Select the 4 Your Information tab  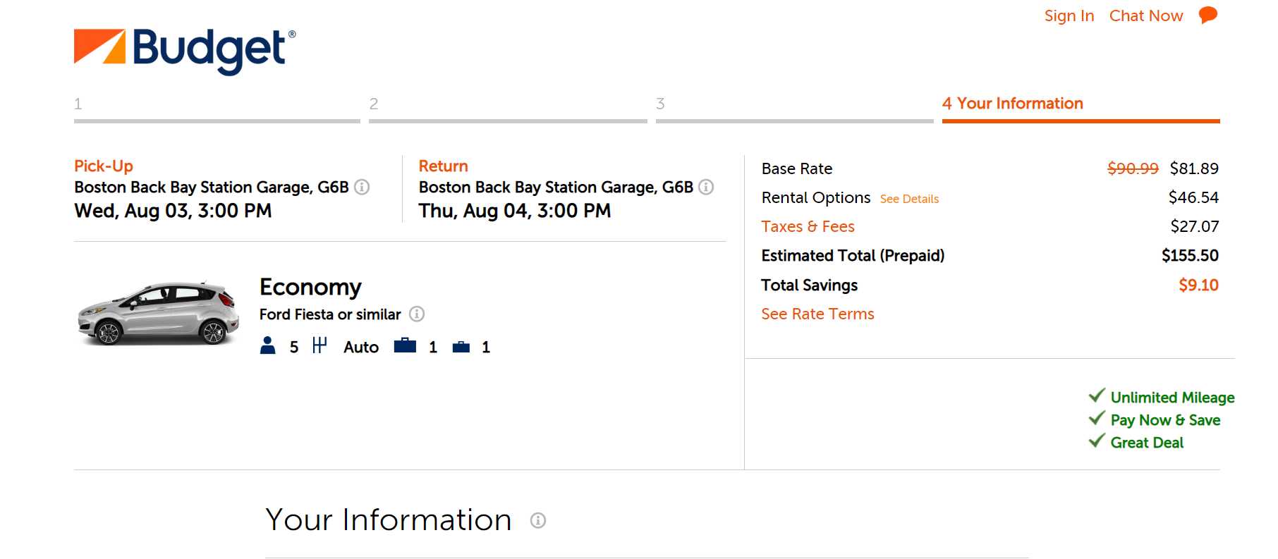tap(1012, 104)
